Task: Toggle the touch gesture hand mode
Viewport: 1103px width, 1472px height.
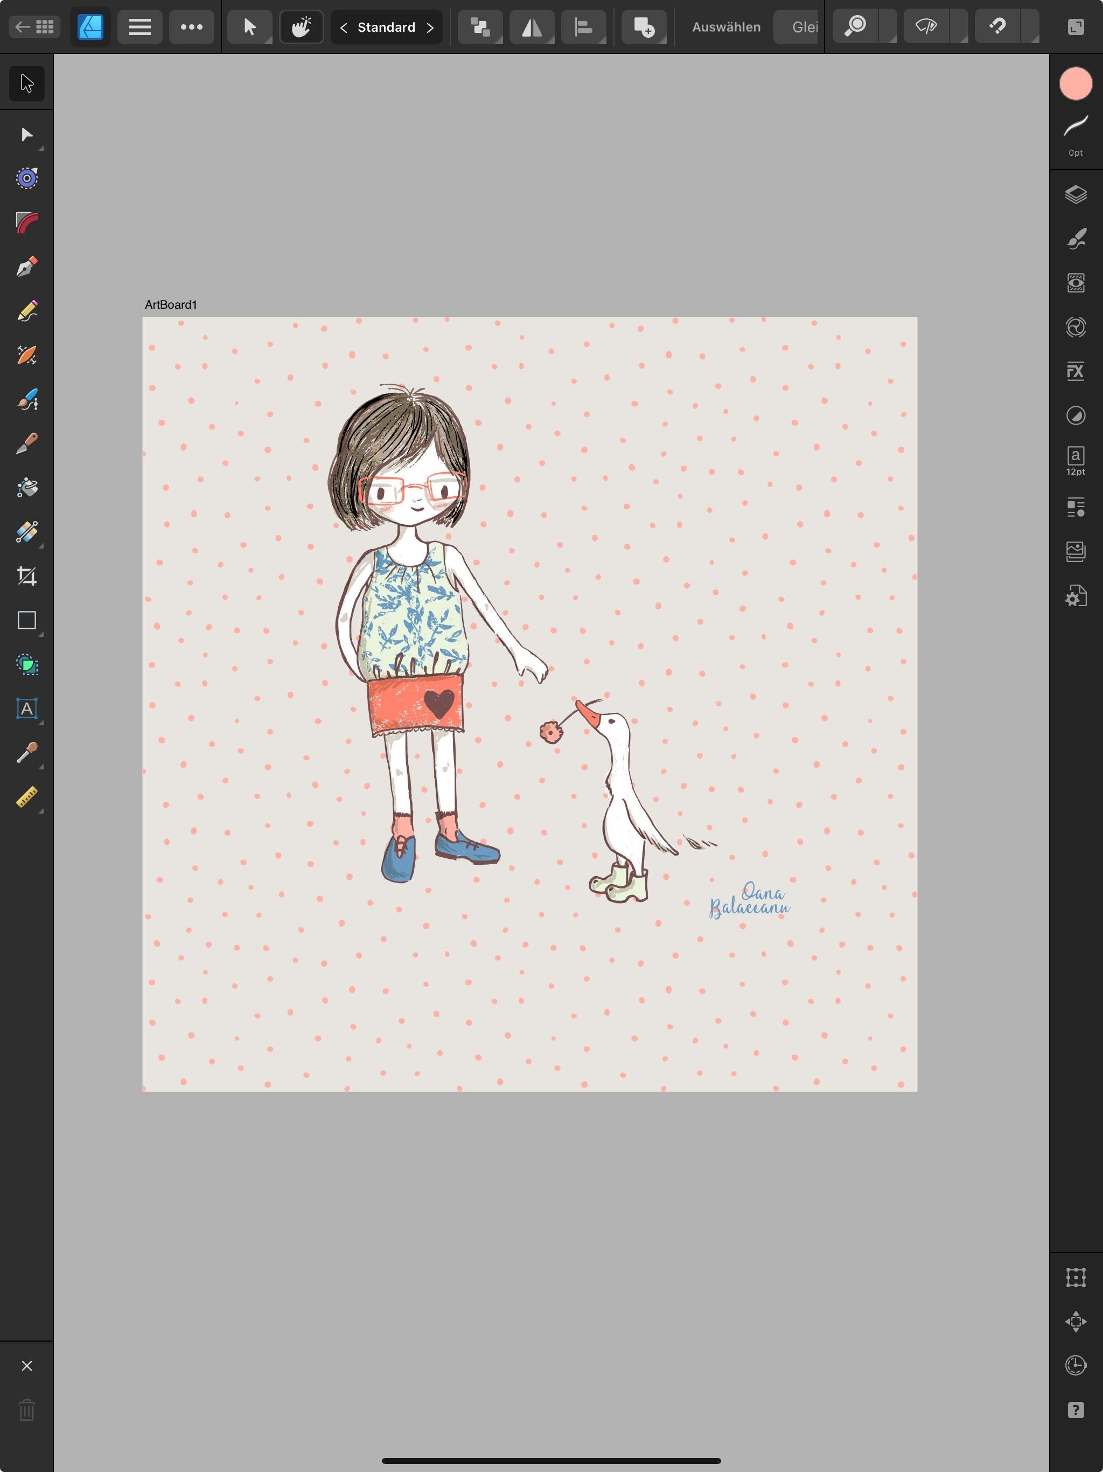Action: point(302,27)
